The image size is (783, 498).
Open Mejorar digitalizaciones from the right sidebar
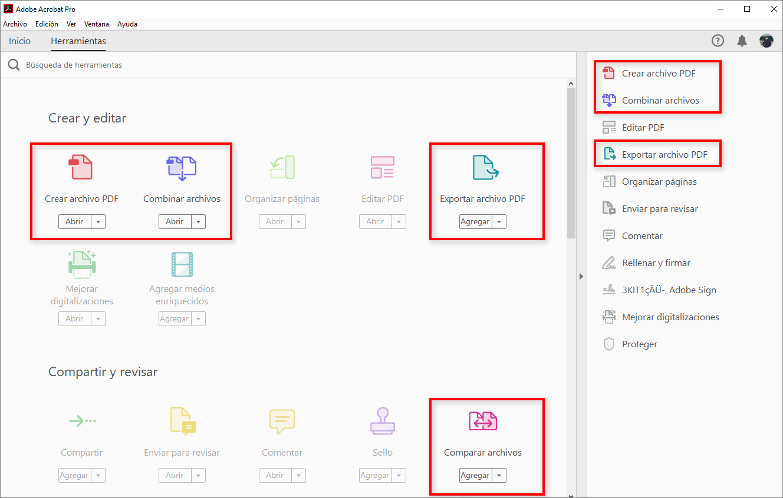[x=660, y=317]
